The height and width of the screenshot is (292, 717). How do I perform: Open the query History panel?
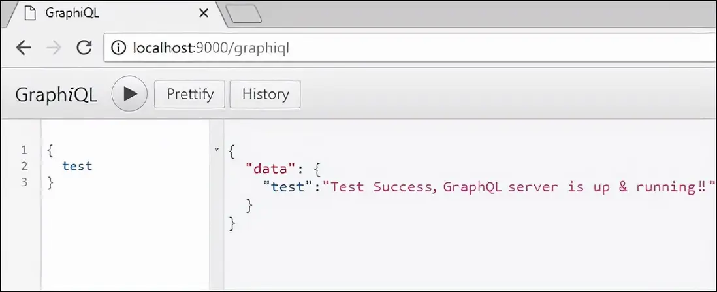coord(264,94)
